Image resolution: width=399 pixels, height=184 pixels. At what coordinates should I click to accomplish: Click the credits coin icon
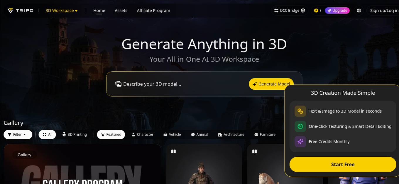point(316,10)
